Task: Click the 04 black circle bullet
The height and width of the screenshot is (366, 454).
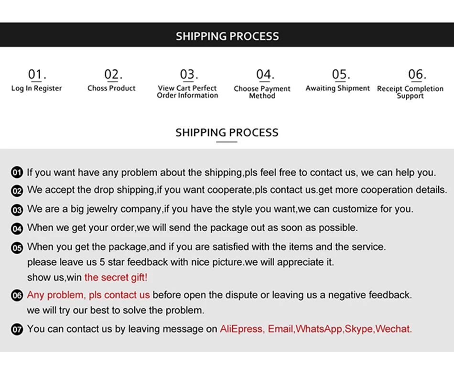Action: pyautogui.click(x=17, y=229)
